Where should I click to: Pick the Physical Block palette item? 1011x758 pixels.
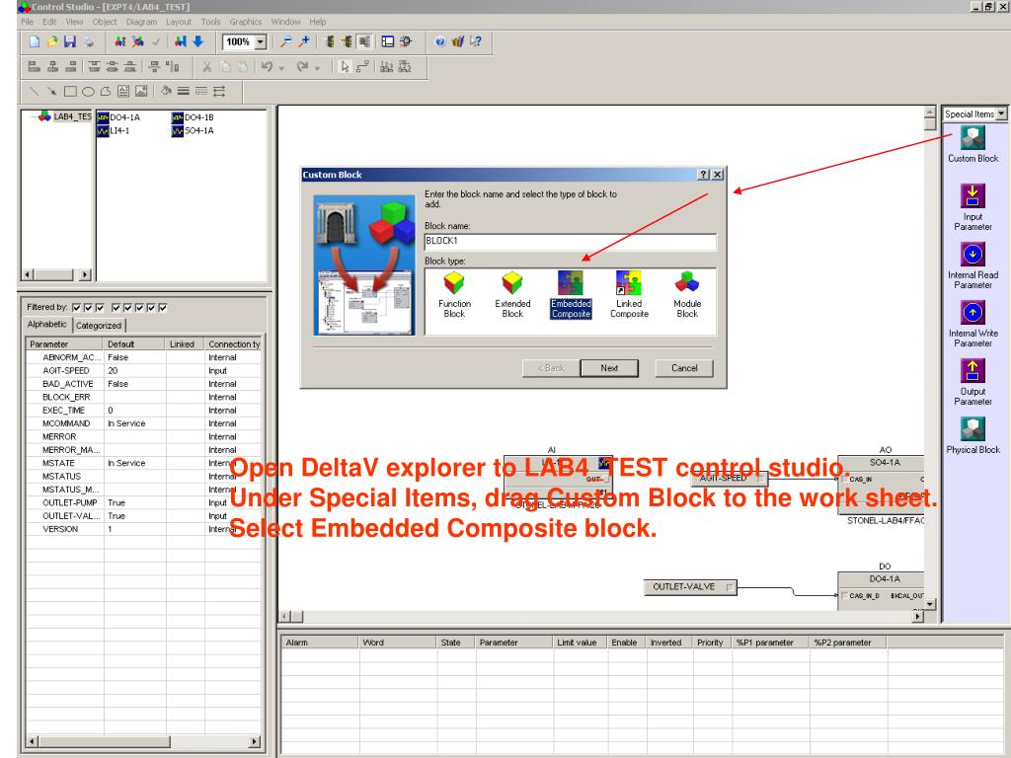tap(972, 435)
